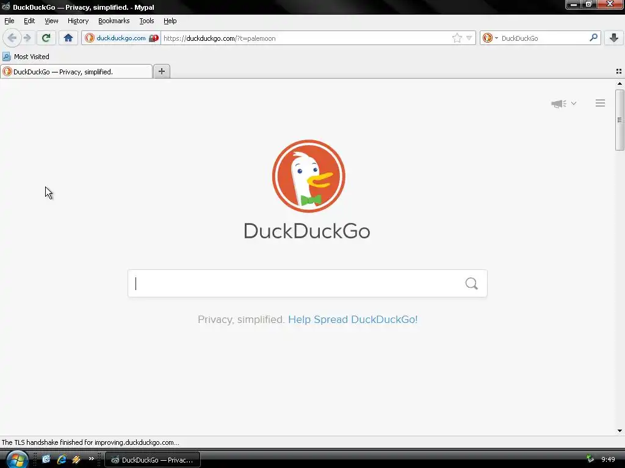Click the 9:49 system clock
The image size is (625, 468).
click(608, 459)
